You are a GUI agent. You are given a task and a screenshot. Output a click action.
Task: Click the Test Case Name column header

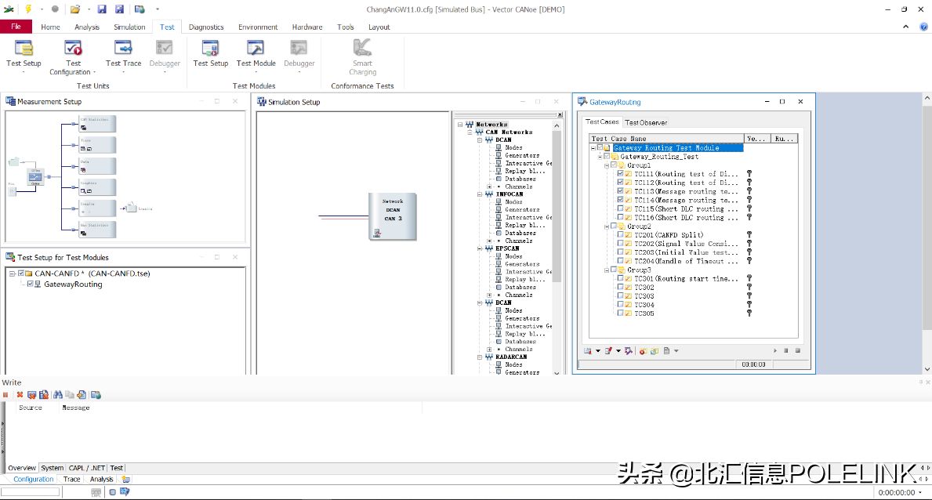(x=666, y=139)
